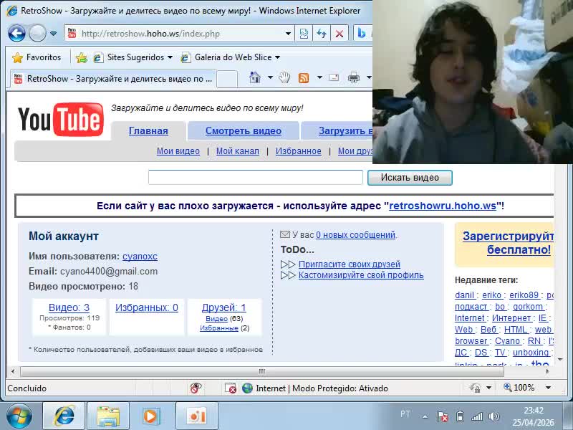Image resolution: width=573 pixels, height=430 pixels.
Task: Open the Home page icon
Action: [254, 78]
